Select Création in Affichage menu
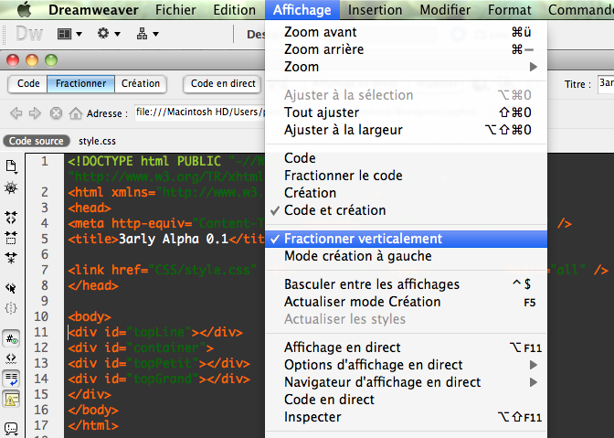614x438 pixels. pos(406,193)
